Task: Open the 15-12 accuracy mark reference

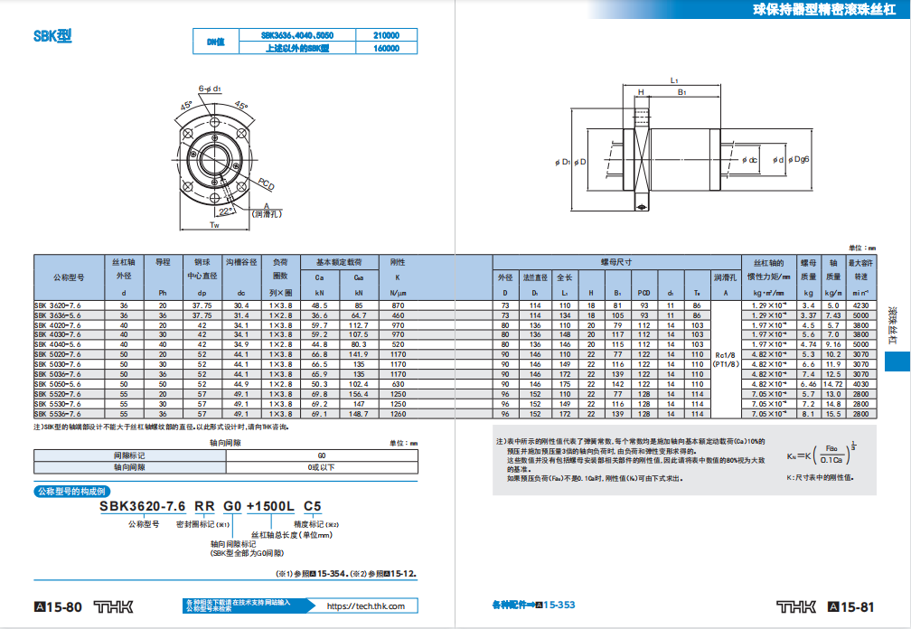Action: [x=403, y=573]
